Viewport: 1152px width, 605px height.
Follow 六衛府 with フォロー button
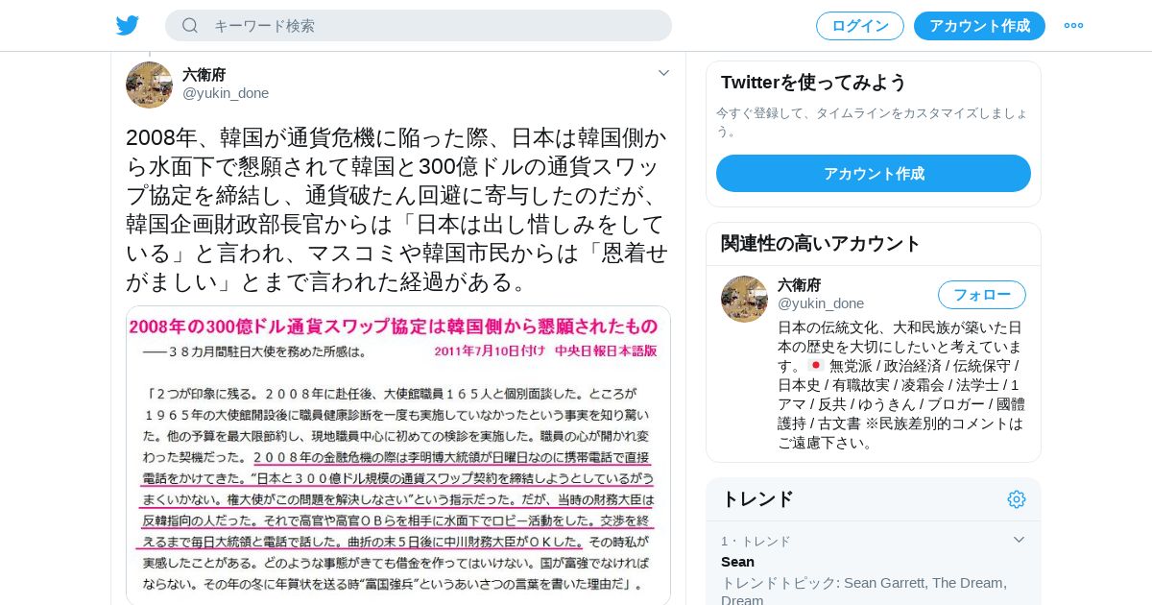click(x=982, y=295)
